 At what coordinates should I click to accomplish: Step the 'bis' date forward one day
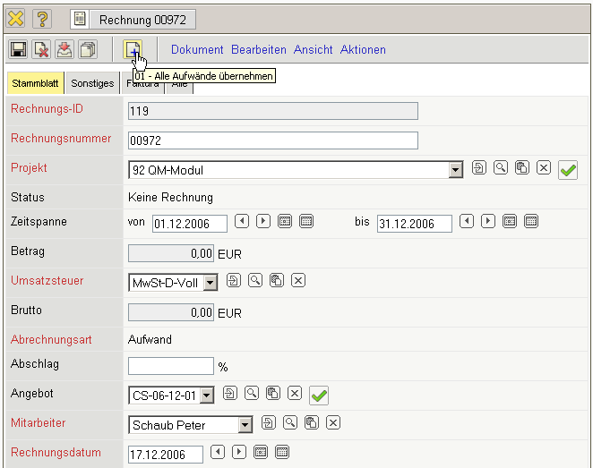point(487,221)
